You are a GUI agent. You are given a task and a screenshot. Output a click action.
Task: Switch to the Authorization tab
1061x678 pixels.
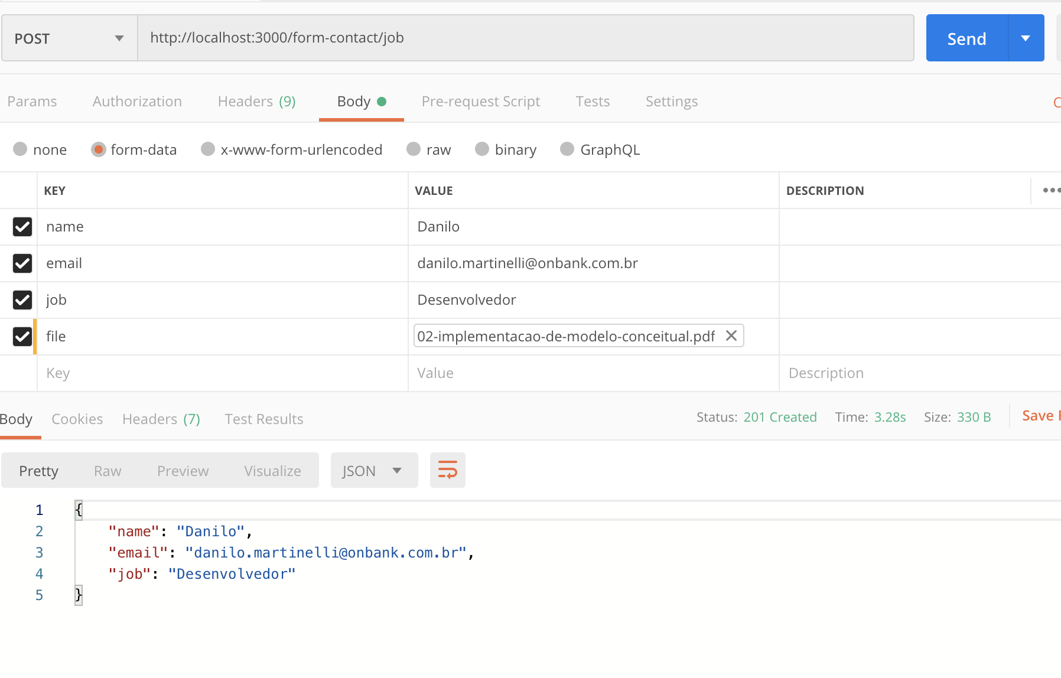(136, 101)
